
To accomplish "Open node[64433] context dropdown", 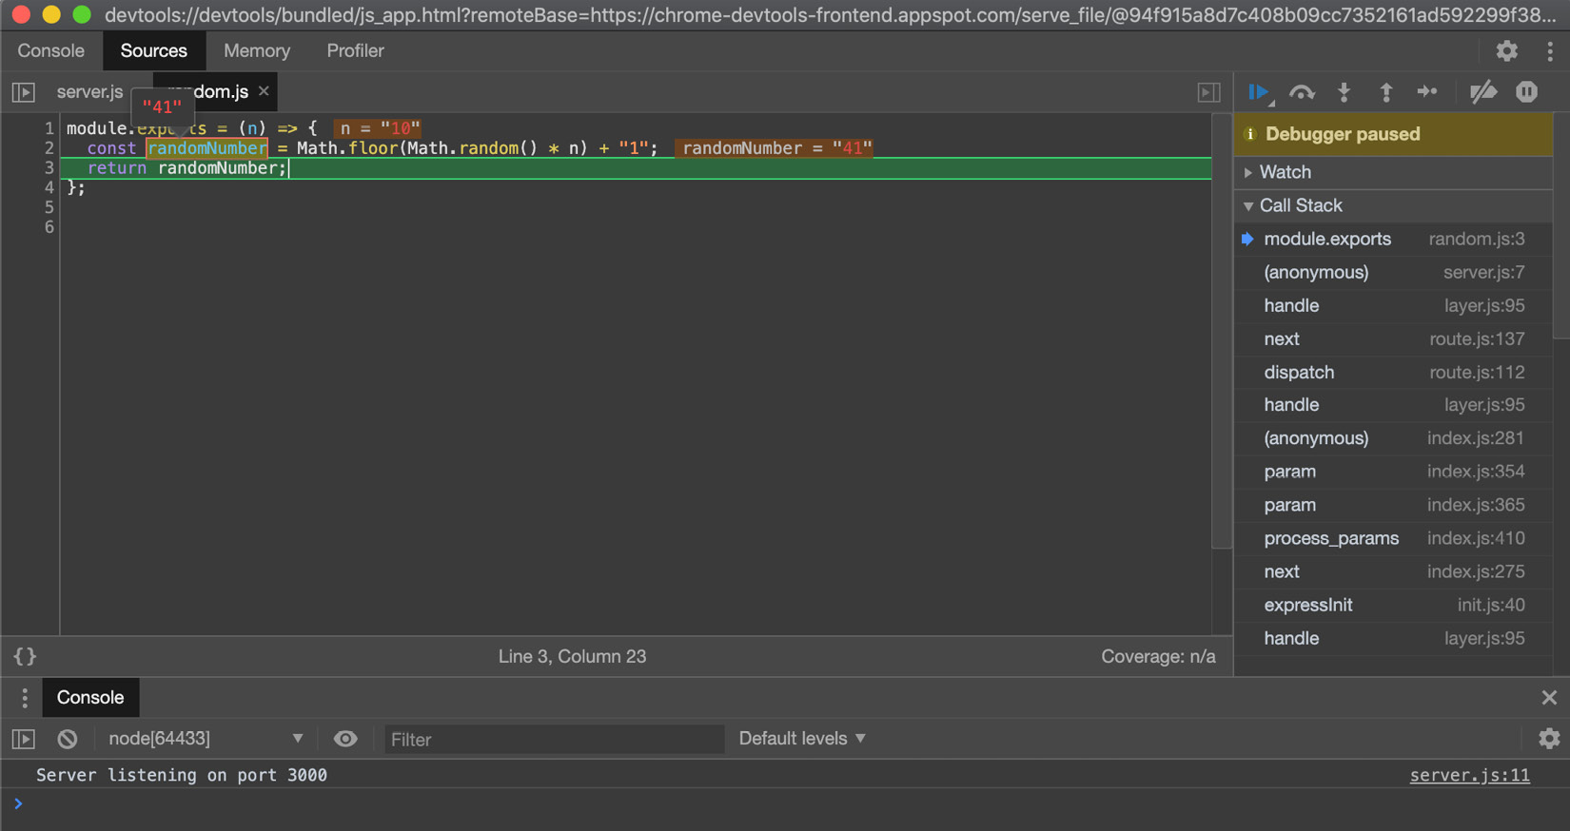I will coord(206,739).
